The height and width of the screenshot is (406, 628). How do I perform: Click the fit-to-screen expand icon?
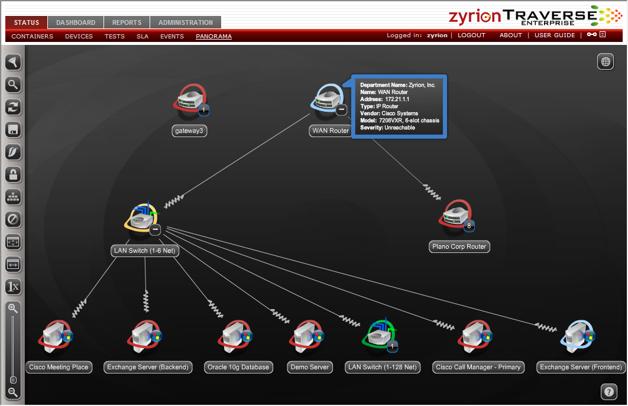[13, 242]
